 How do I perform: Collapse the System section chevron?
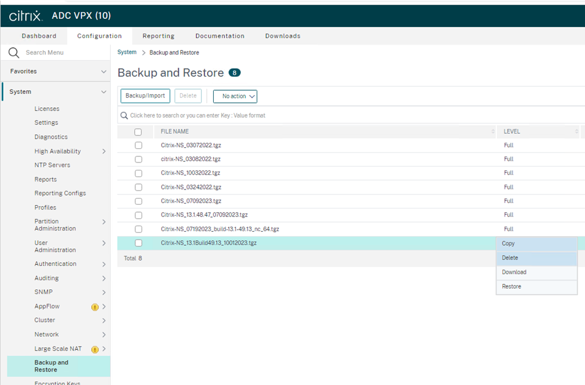click(x=104, y=92)
